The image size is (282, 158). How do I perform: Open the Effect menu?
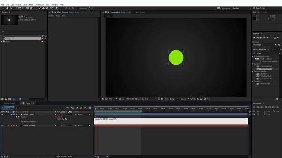(x=31, y=5)
